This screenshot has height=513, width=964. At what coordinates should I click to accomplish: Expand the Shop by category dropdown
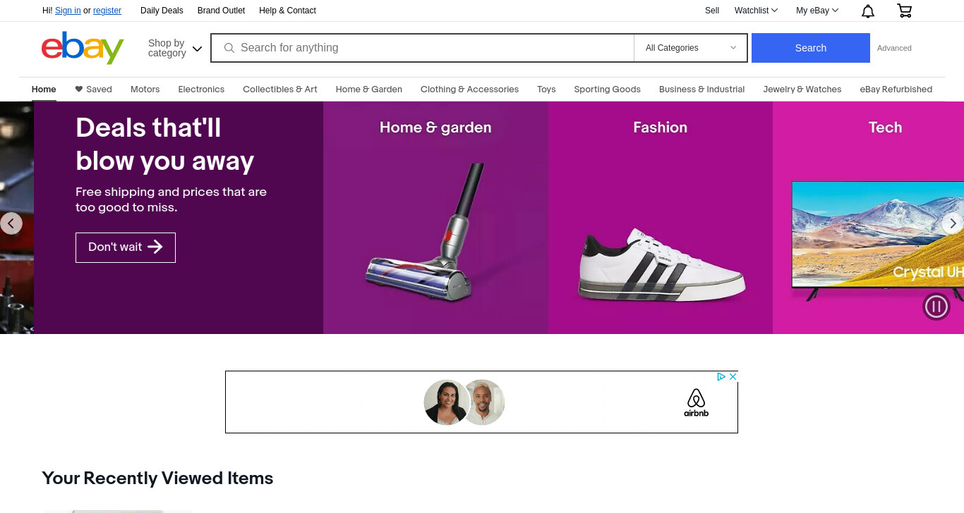coord(175,48)
